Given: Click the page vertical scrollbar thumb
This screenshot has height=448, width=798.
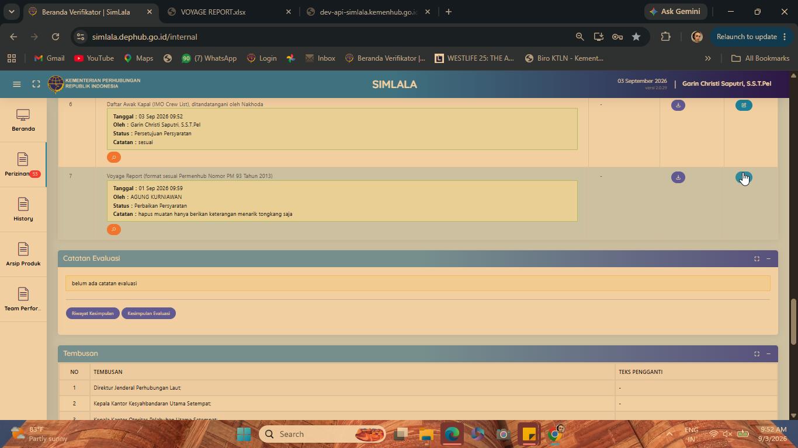Looking at the screenshot, I should point(793,321).
